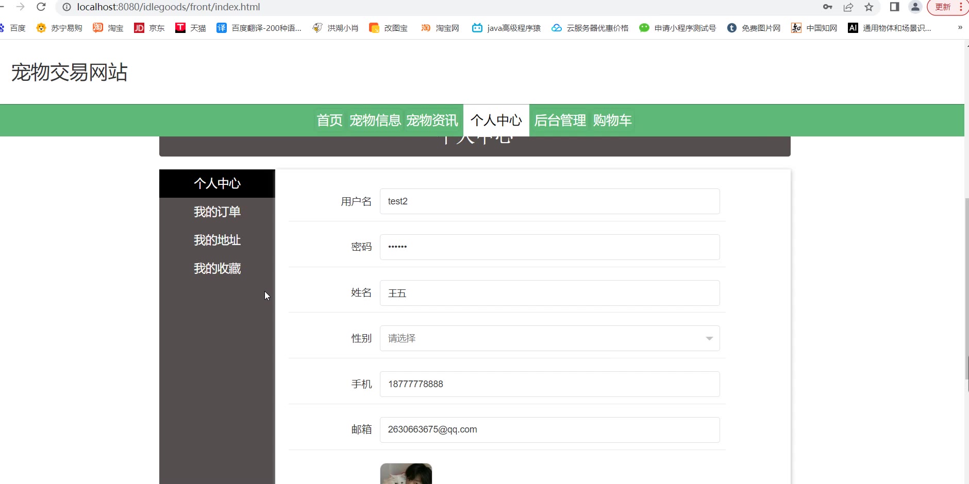
Task: Click the browser forward arrow
Action: [21, 7]
